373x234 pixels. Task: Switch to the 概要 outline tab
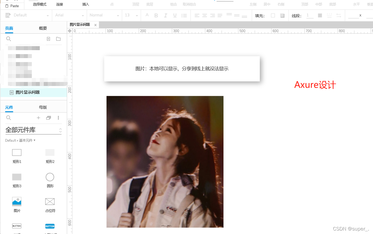click(43, 28)
